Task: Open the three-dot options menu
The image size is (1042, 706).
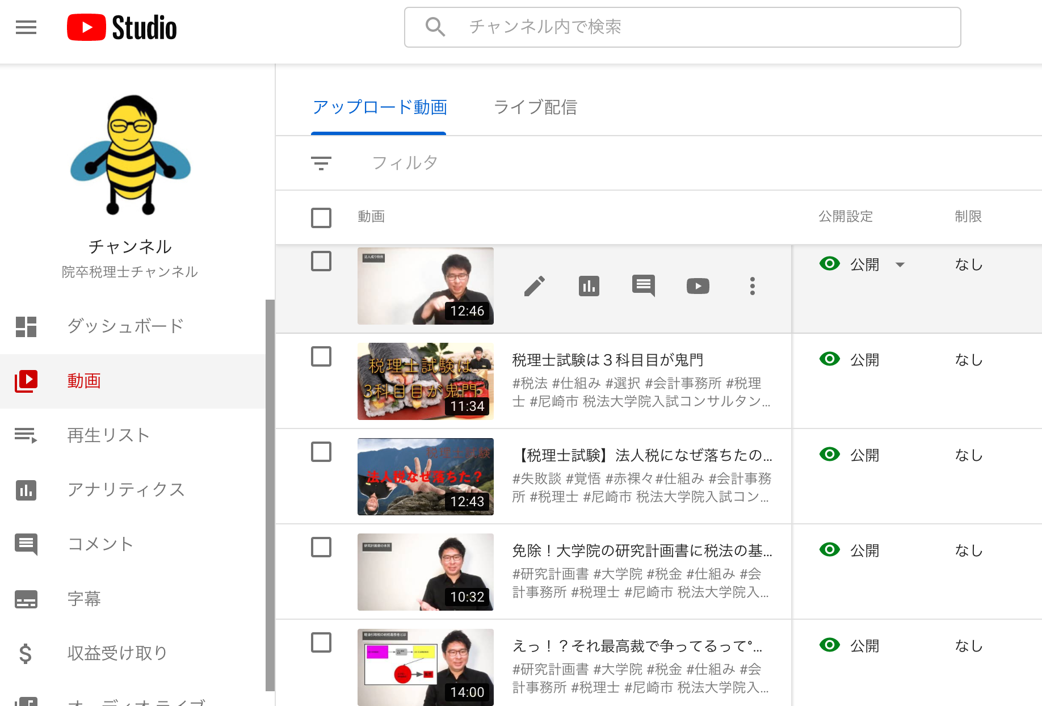Action: pos(752,286)
